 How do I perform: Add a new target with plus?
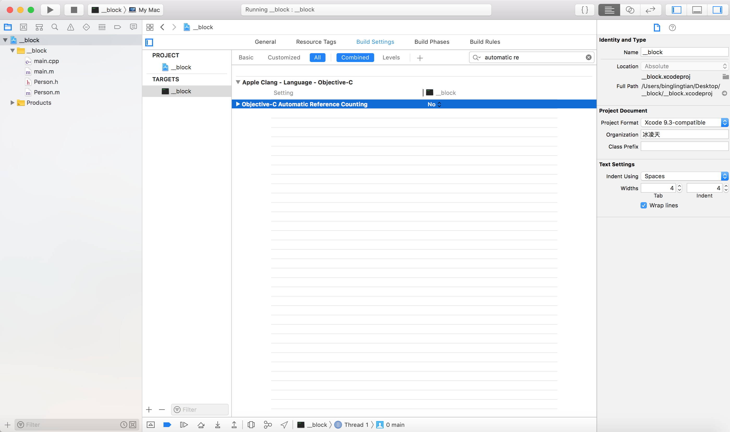click(x=149, y=410)
